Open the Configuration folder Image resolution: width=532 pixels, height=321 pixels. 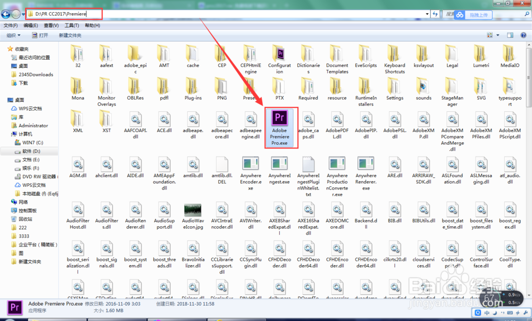[x=280, y=60]
